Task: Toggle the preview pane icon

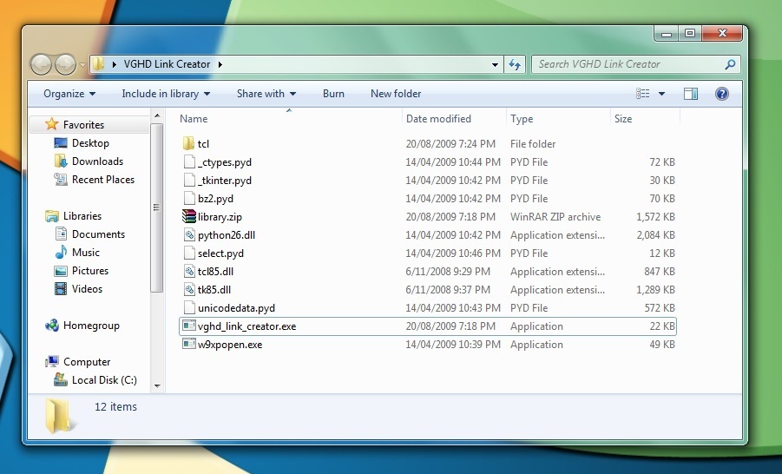Action: pos(691,94)
